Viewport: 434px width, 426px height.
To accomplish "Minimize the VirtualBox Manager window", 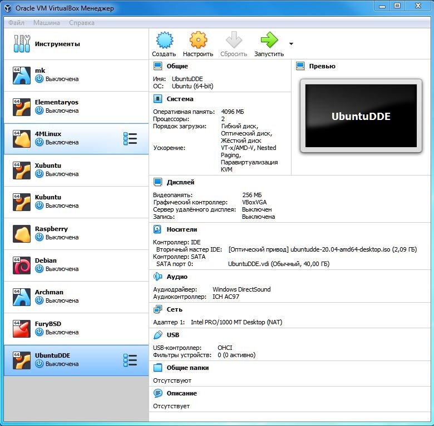I will (382, 6).
